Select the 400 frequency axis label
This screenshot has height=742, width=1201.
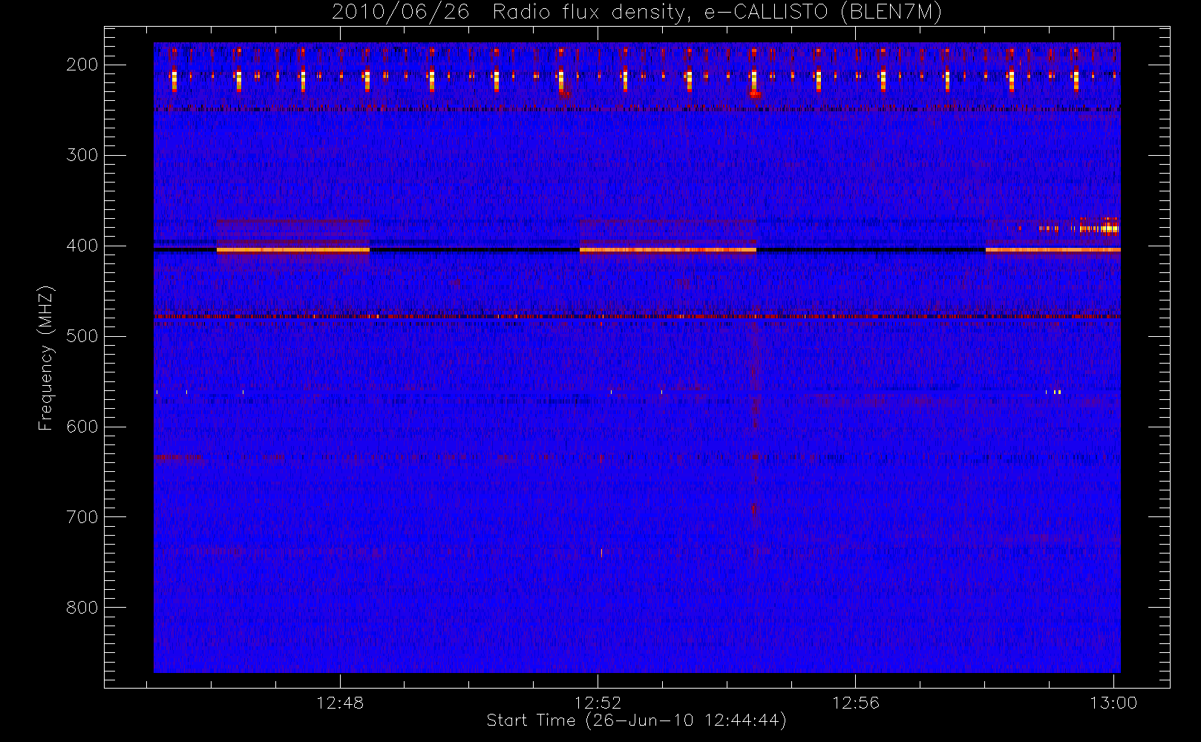82,246
